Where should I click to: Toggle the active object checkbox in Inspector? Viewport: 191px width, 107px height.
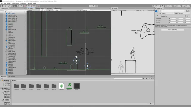point(160,11)
